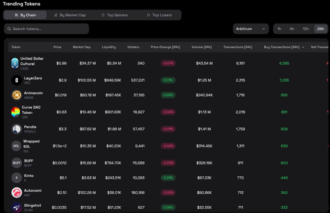The height and width of the screenshot is (213, 330).
Task: Switch to the By Chain tab
Action: pyautogui.click(x=25, y=15)
